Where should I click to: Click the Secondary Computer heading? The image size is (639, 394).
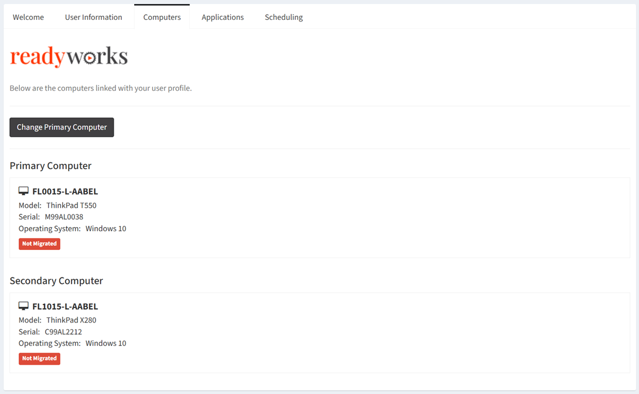click(x=56, y=281)
